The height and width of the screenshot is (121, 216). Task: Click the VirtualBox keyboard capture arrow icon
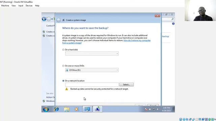(213, 119)
